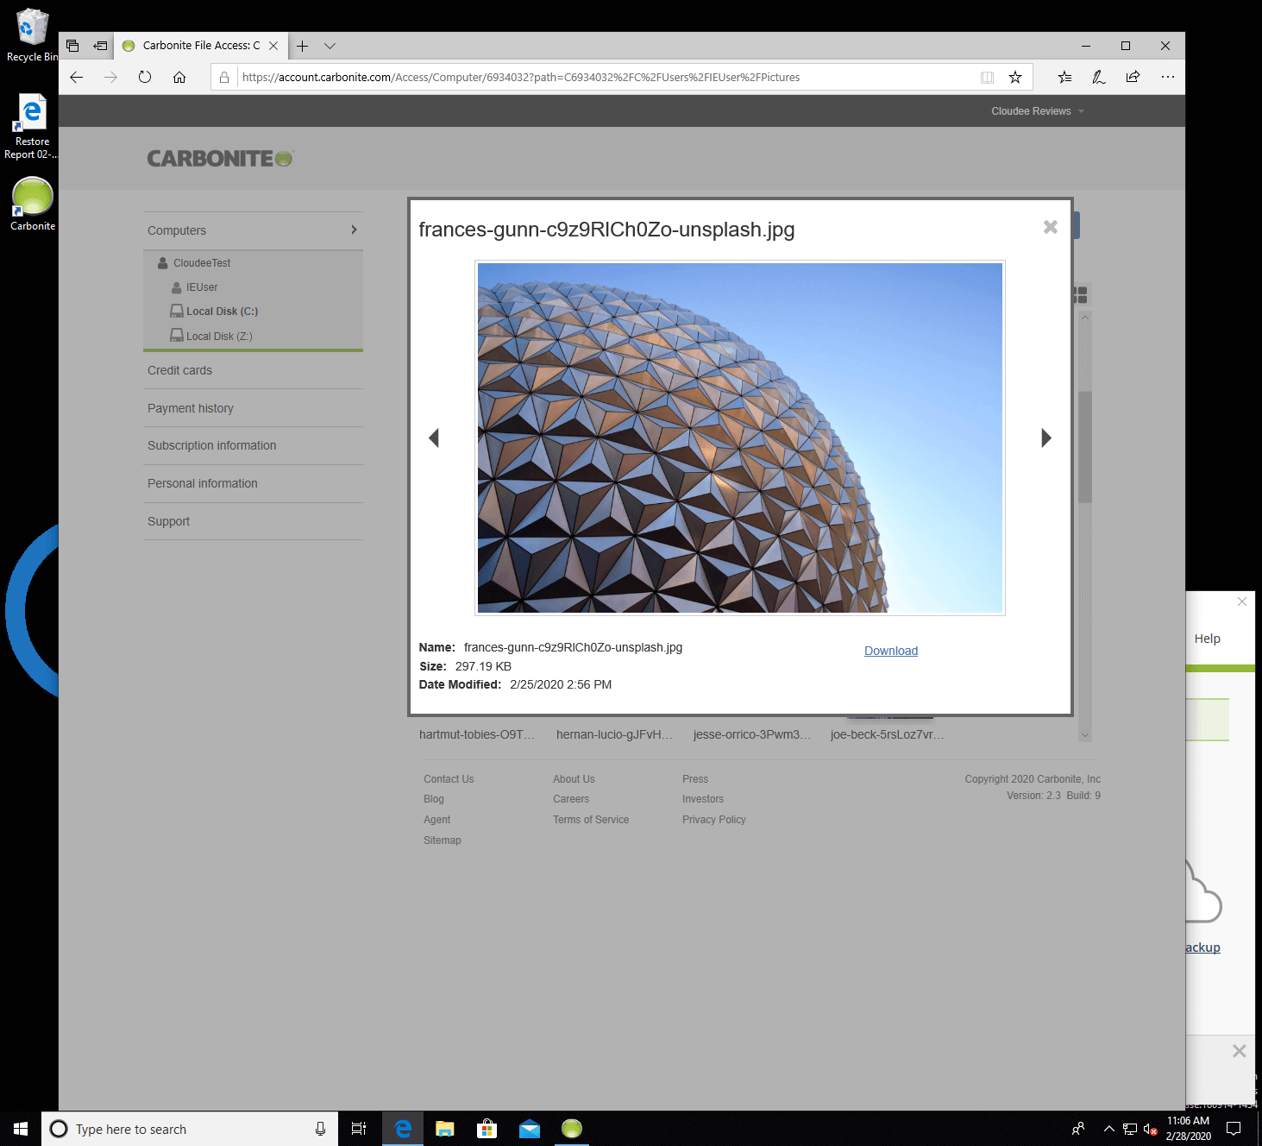Expand the Cloudee Reviews account dropdown
The width and height of the screenshot is (1262, 1146).
(1037, 111)
